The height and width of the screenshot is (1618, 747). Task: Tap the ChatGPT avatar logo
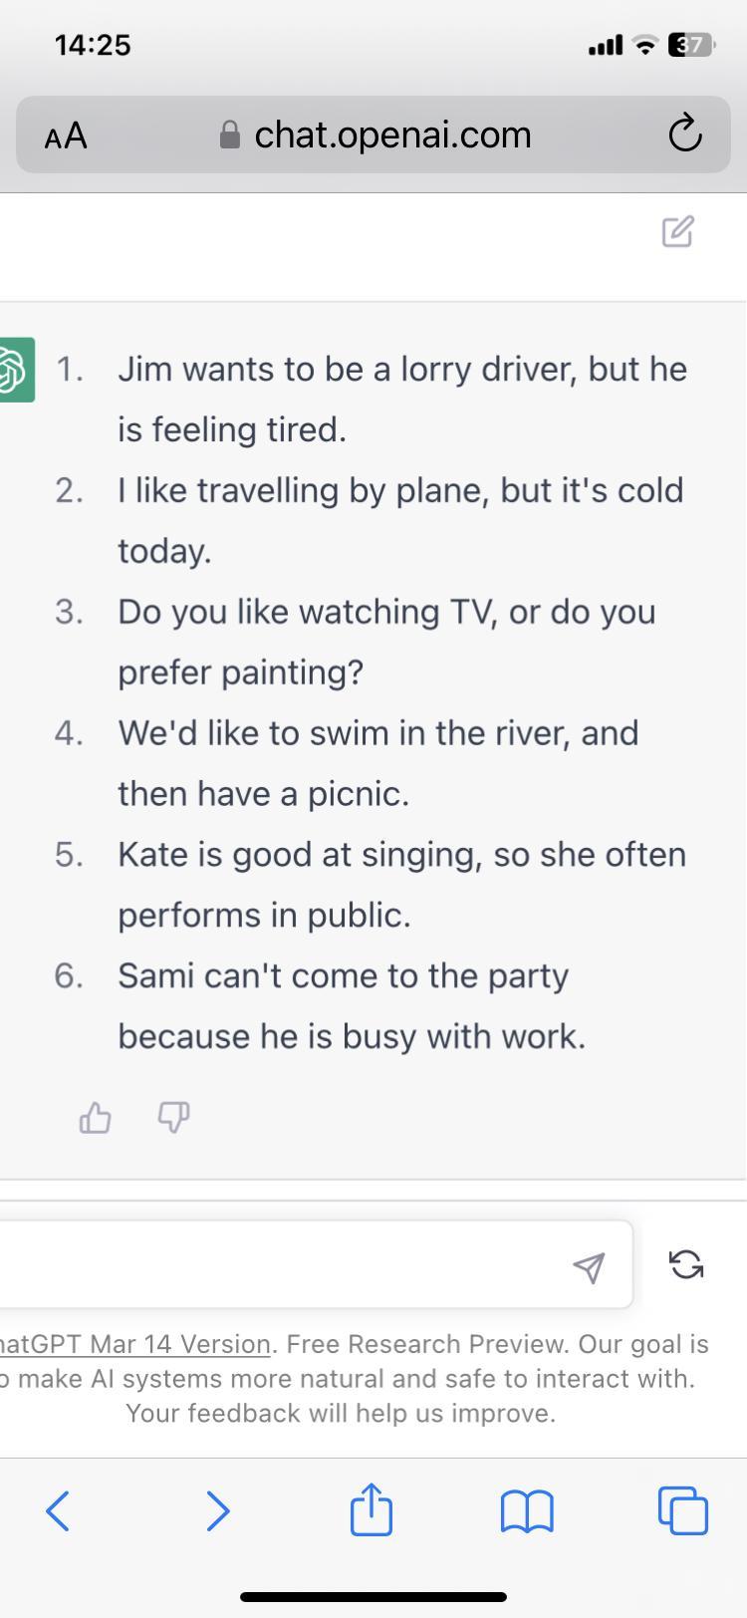click(x=14, y=370)
